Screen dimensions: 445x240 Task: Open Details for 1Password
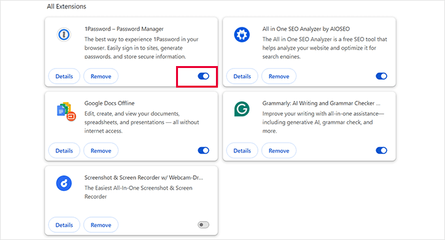click(x=64, y=77)
